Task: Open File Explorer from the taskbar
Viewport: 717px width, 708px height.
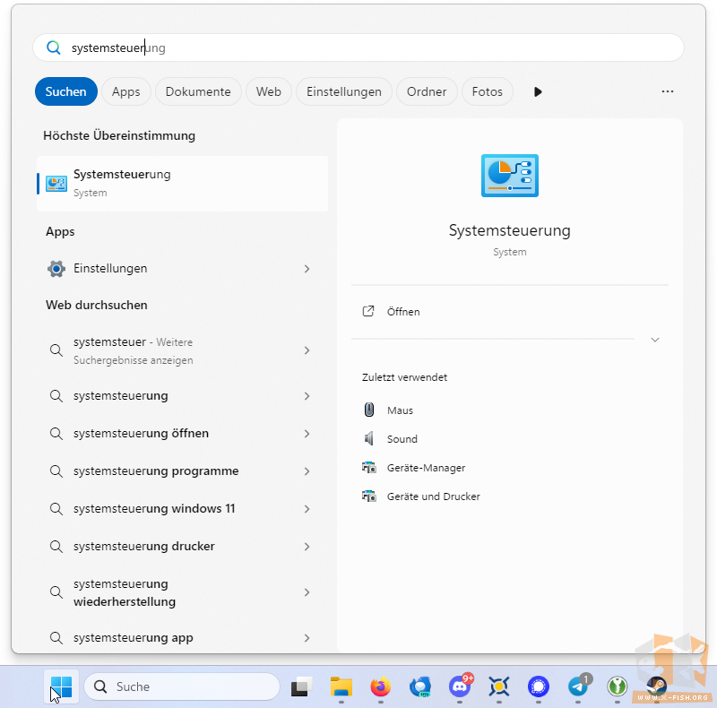Action: [341, 686]
